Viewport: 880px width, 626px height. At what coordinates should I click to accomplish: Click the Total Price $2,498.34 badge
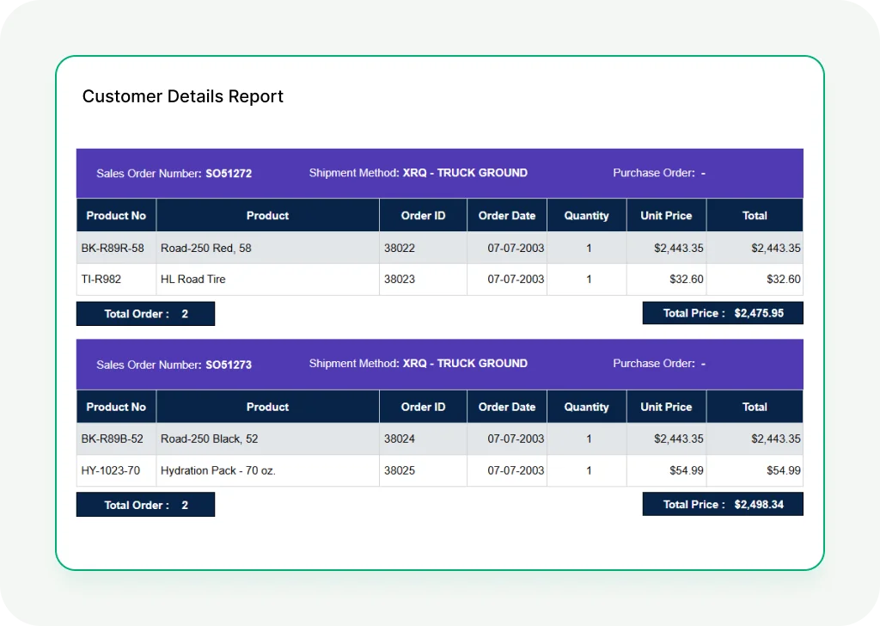[x=723, y=504]
